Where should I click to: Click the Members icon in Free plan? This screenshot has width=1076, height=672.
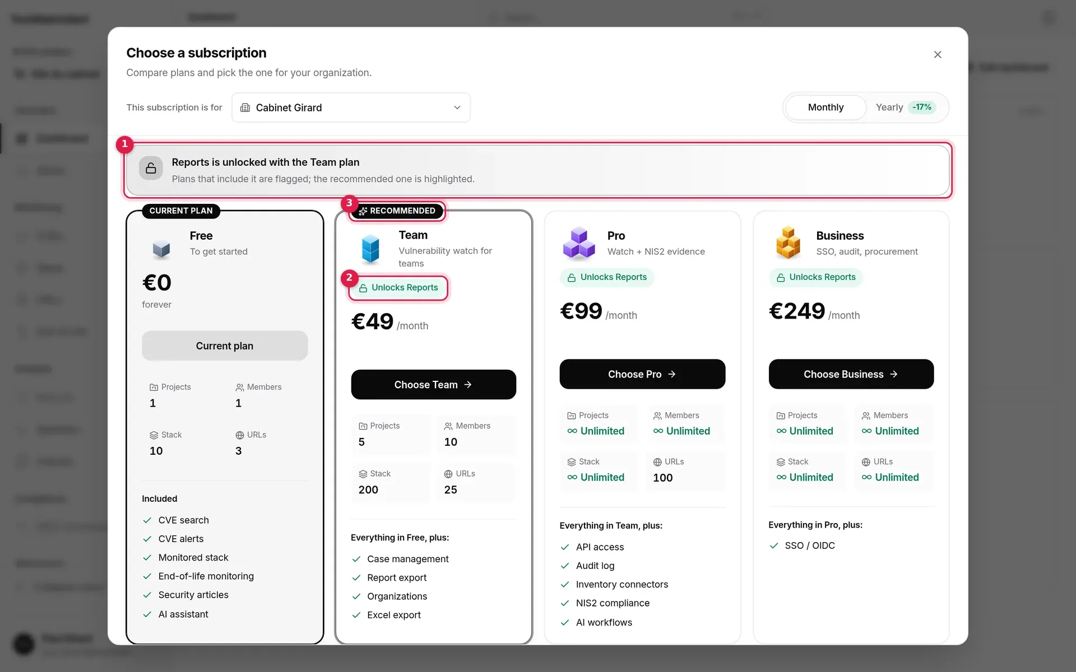pos(240,388)
